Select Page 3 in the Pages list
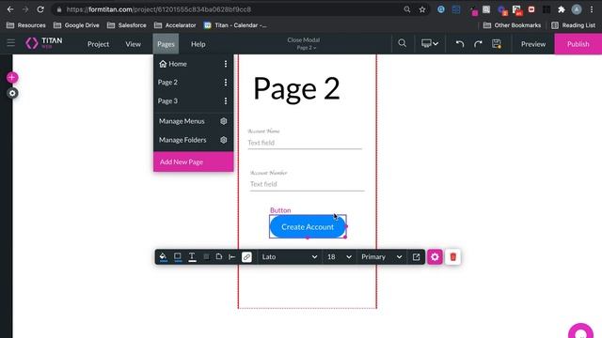Viewport: 602px width, 338px height. [167, 100]
